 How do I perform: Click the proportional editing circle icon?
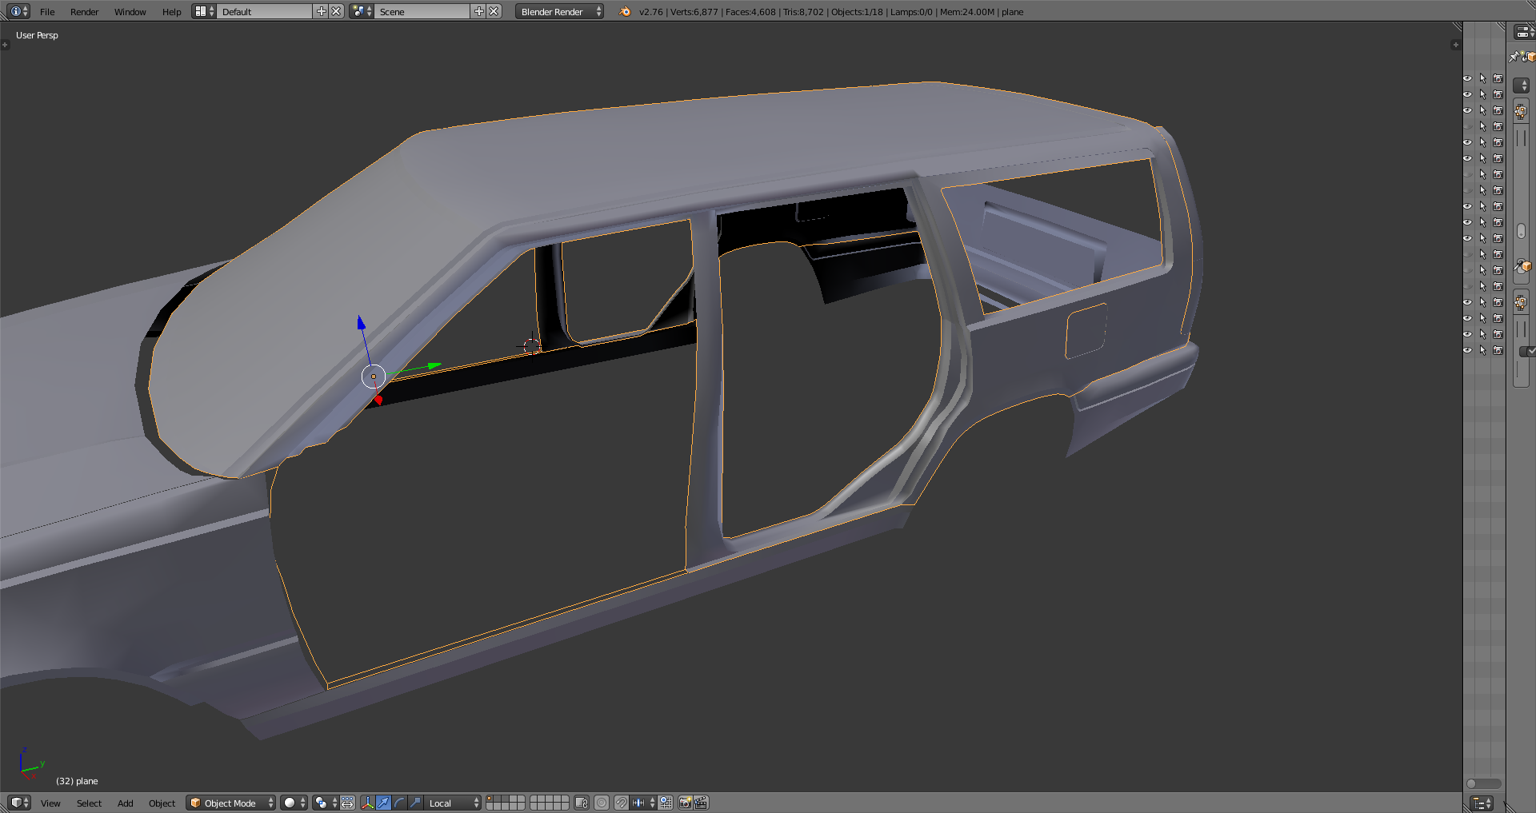pyautogui.click(x=602, y=803)
